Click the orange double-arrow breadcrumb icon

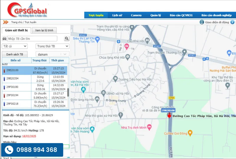point(6,22)
